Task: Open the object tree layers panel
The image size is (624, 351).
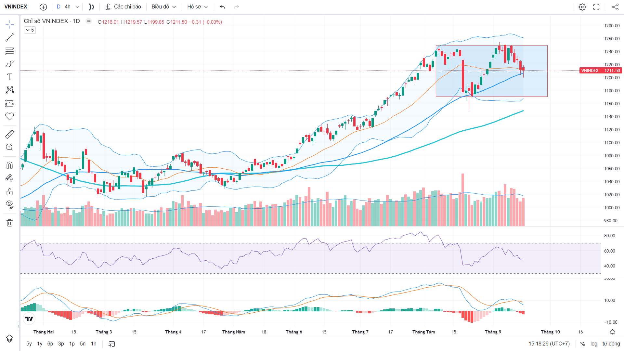Action: tap(10, 339)
